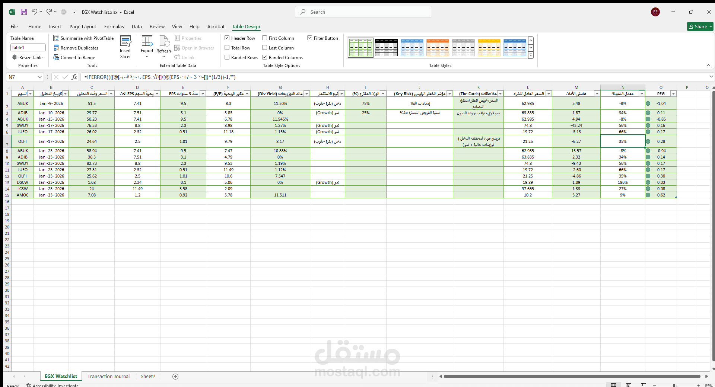This screenshot has width=715, height=387.
Task: Enable the Total Row checkbox
Action: pos(227,48)
